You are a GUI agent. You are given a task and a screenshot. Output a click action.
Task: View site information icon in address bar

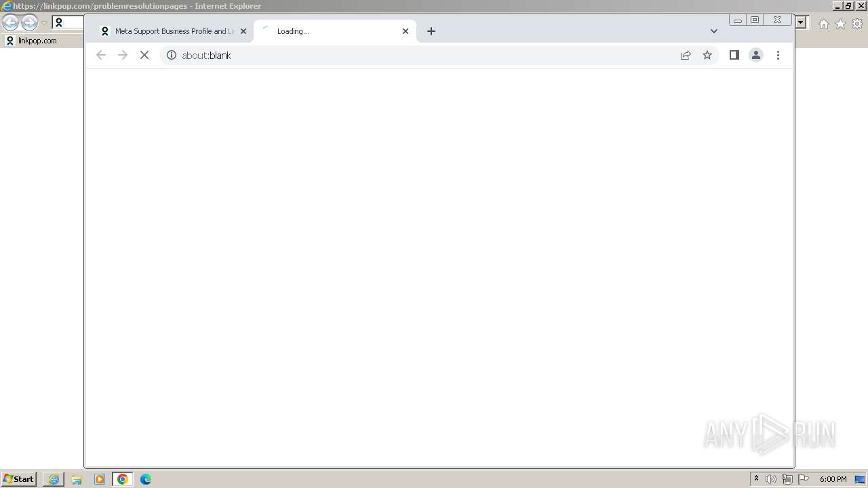pos(172,55)
